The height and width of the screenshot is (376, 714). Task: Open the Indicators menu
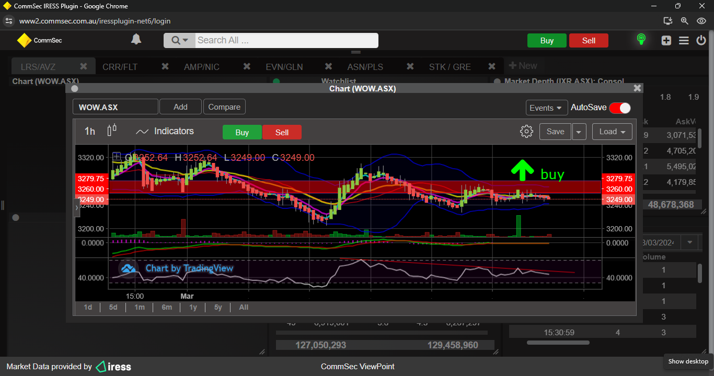click(x=165, y=132)
